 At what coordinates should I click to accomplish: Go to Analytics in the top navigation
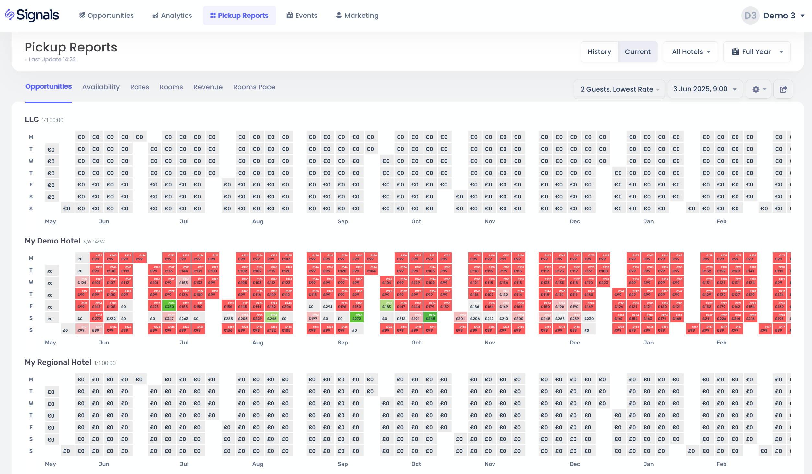coord(172,16)
